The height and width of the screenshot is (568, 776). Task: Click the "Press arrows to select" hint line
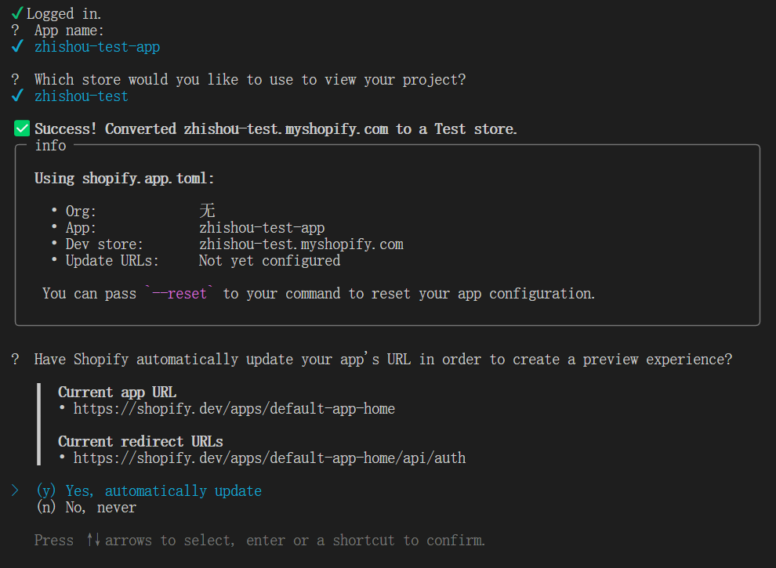259,541
